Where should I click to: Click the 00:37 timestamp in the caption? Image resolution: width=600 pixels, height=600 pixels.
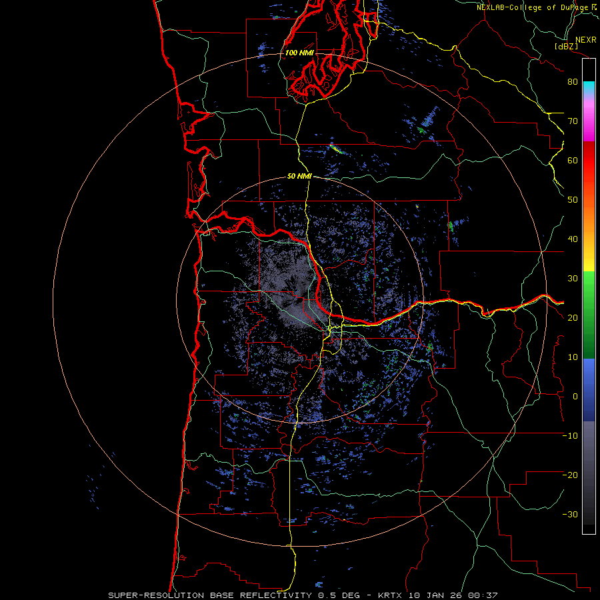[482, 595]
